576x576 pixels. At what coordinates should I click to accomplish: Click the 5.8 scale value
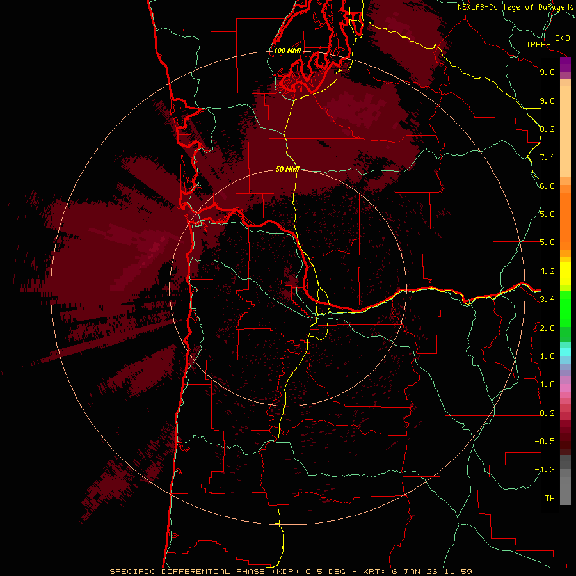tap(547, 214)
